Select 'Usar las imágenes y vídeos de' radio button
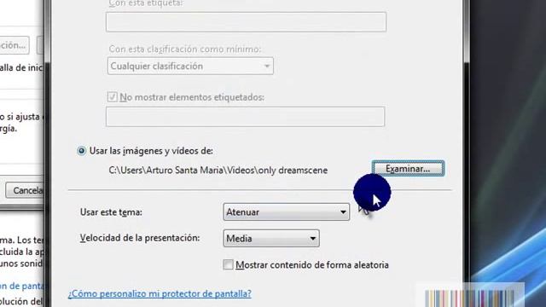The height and width of the screenshot is (307, 546). pos(81,151)
